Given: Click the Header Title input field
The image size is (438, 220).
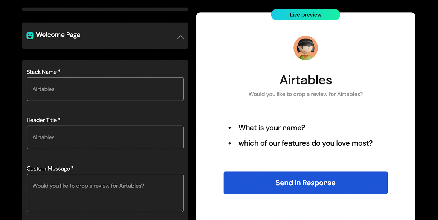Looking at the screenshot, I should tap(105, 137).
